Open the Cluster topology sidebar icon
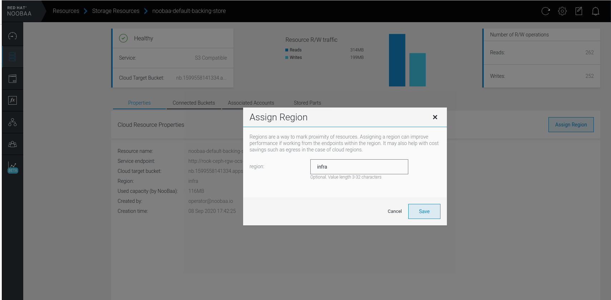The height and width of the screenshot is (300, 611). click(x=13, y=122)
